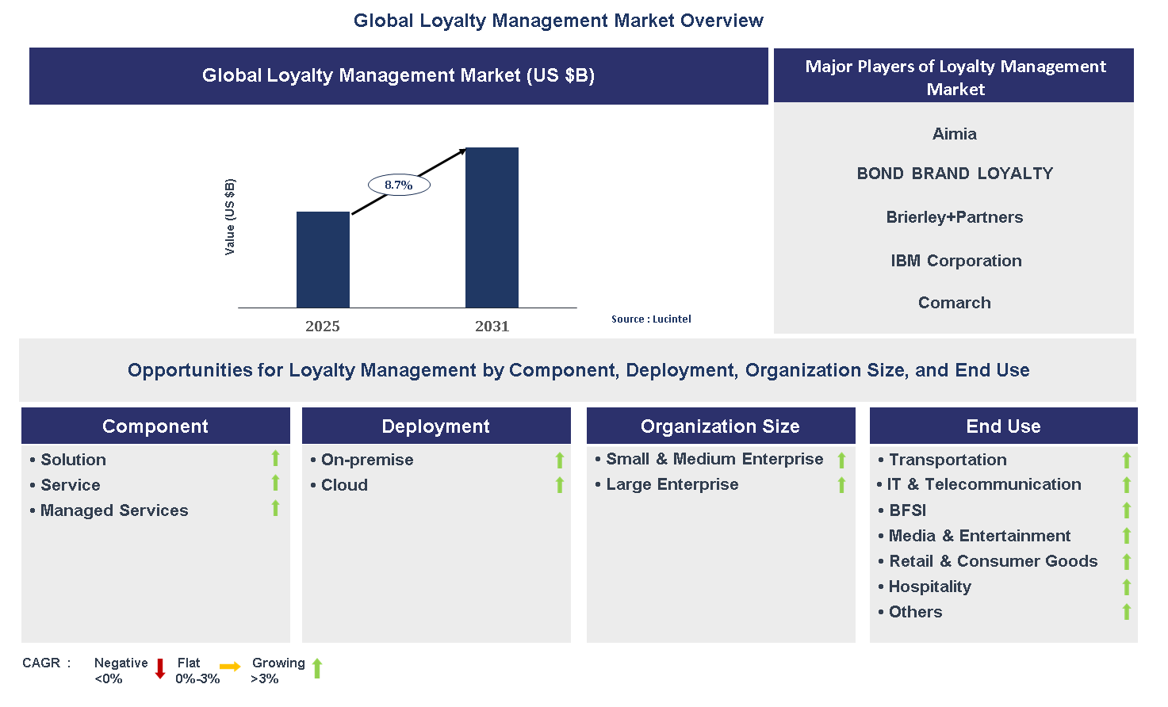Image resolution: width=1168 pixels, height=707 pixels.
Task: Click the green arrow beside Others
Action: [x=1126, y=612]
